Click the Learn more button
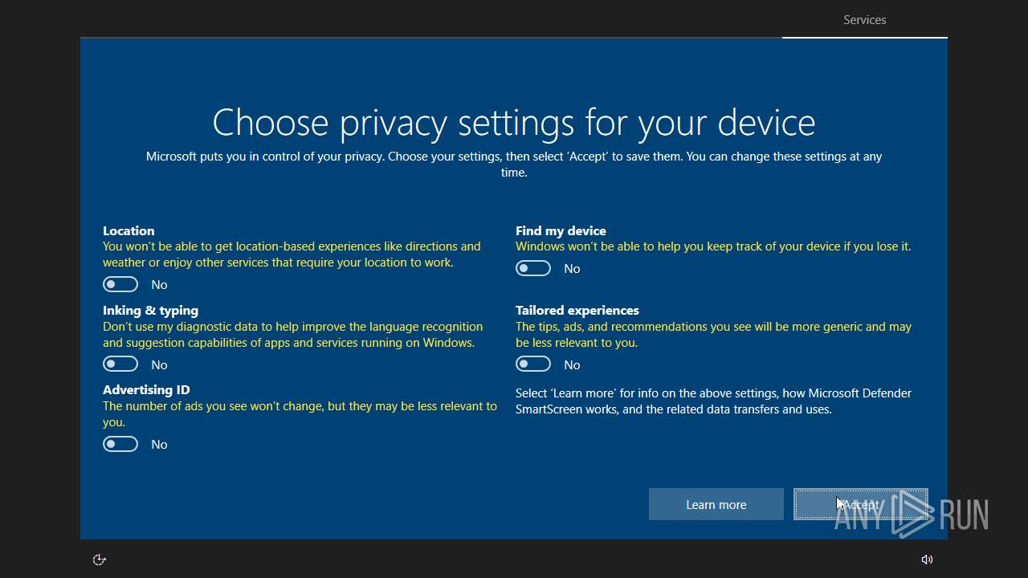Viewport: 1028px width, 578px height. [716, 504]
